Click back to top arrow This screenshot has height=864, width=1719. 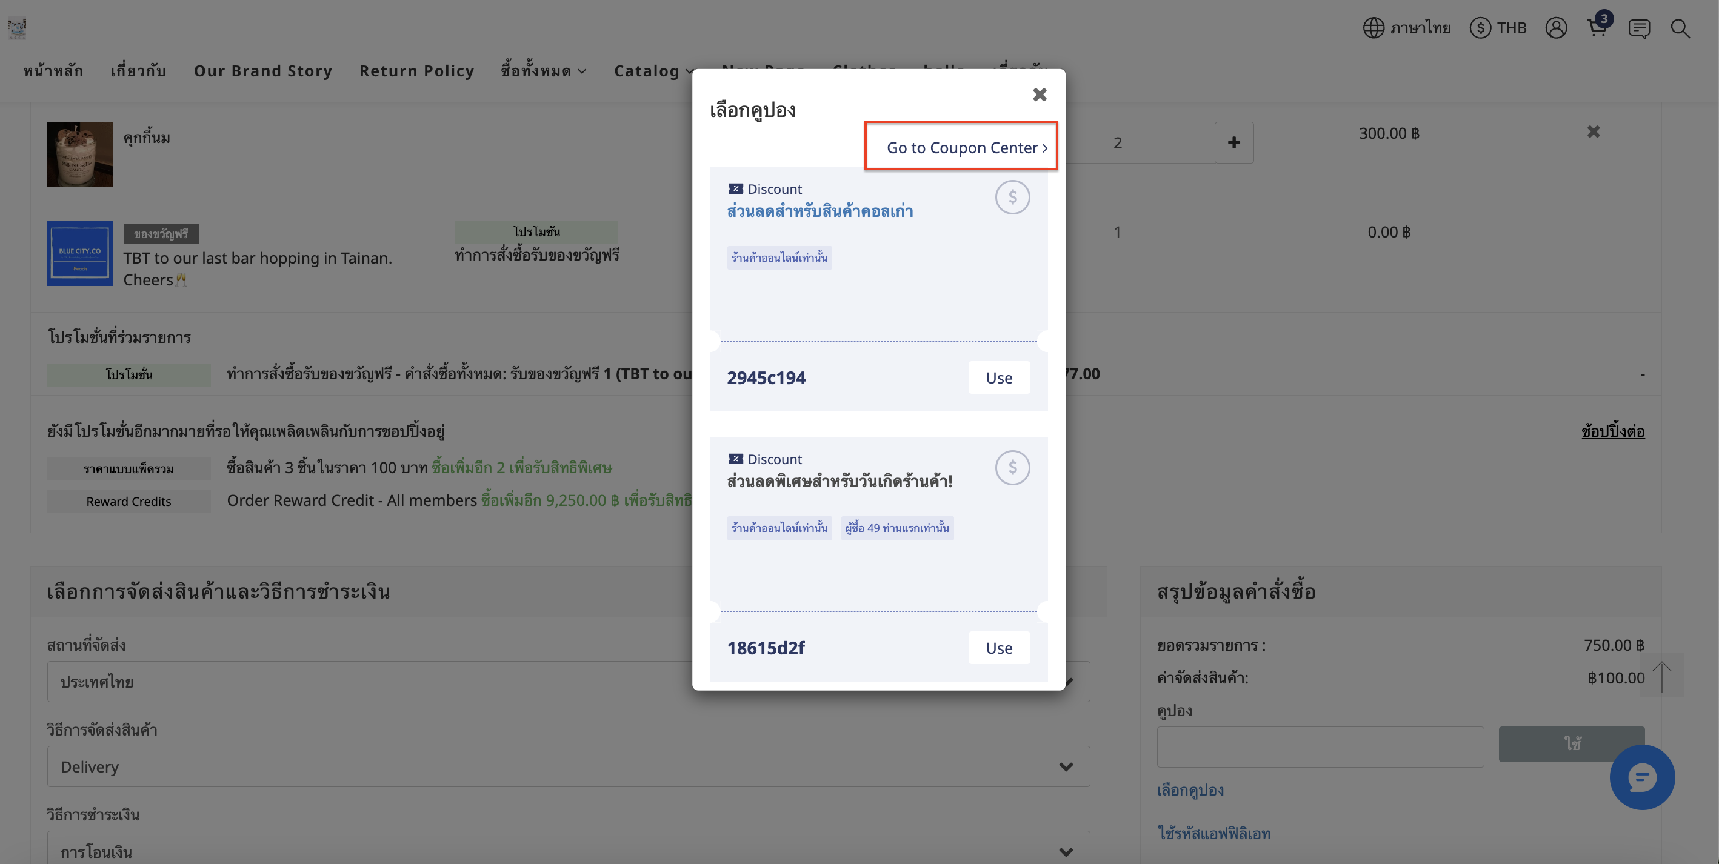(x=1661, y=675)
